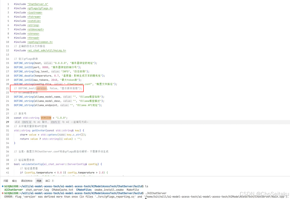Follow the <iostream> include link
The width and height of the screenshot is (290, 199).
(35, 13)
